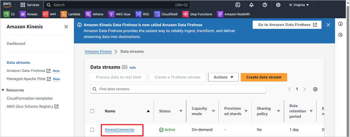Open the Lambda shortcut

pyautogui.click(x=71, y=14)
